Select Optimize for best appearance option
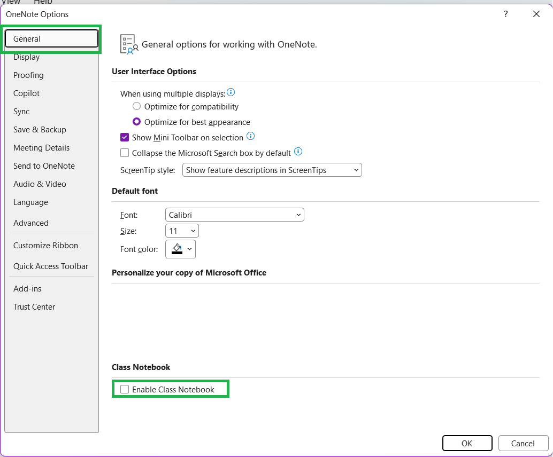This screenshot has height=457, width=553. [x=136, y=122]
